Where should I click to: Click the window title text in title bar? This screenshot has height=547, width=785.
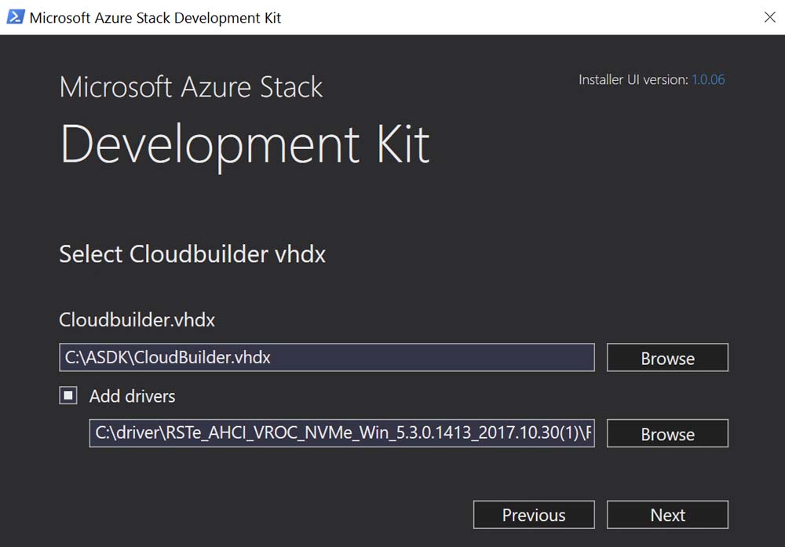[155, 17]
